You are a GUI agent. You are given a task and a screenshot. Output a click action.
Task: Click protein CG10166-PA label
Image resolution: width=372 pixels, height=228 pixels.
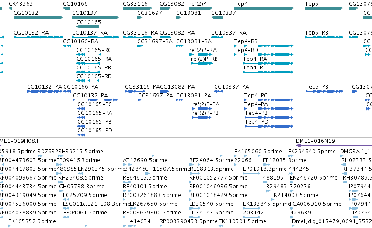[x=81, y=87]
